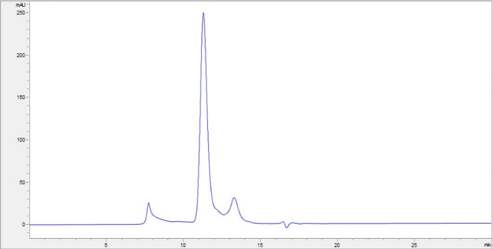Select the min x-axis unit label

[x=487, y=244]
